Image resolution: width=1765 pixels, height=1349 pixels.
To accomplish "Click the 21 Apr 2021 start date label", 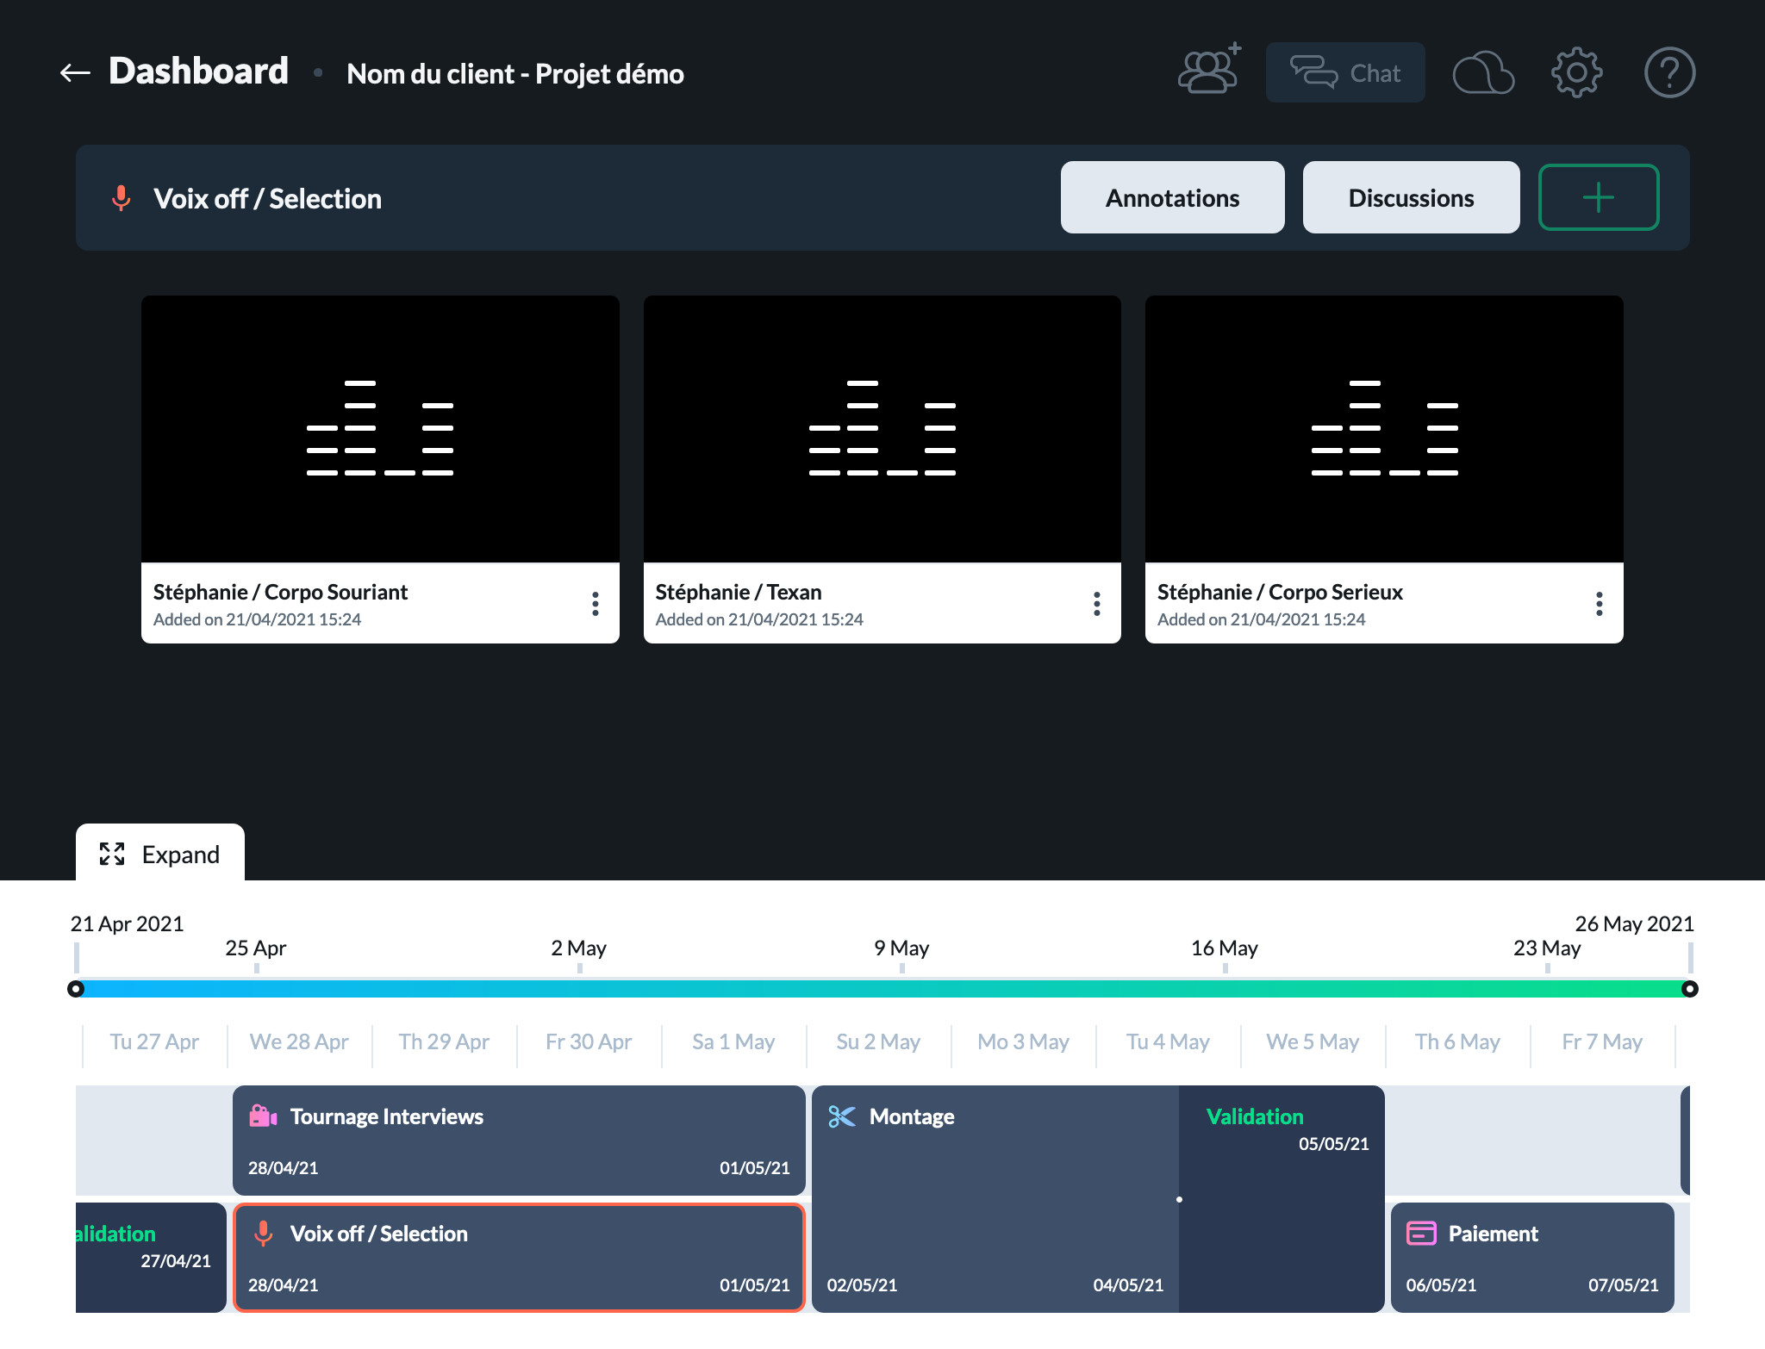I will [128, 924].
